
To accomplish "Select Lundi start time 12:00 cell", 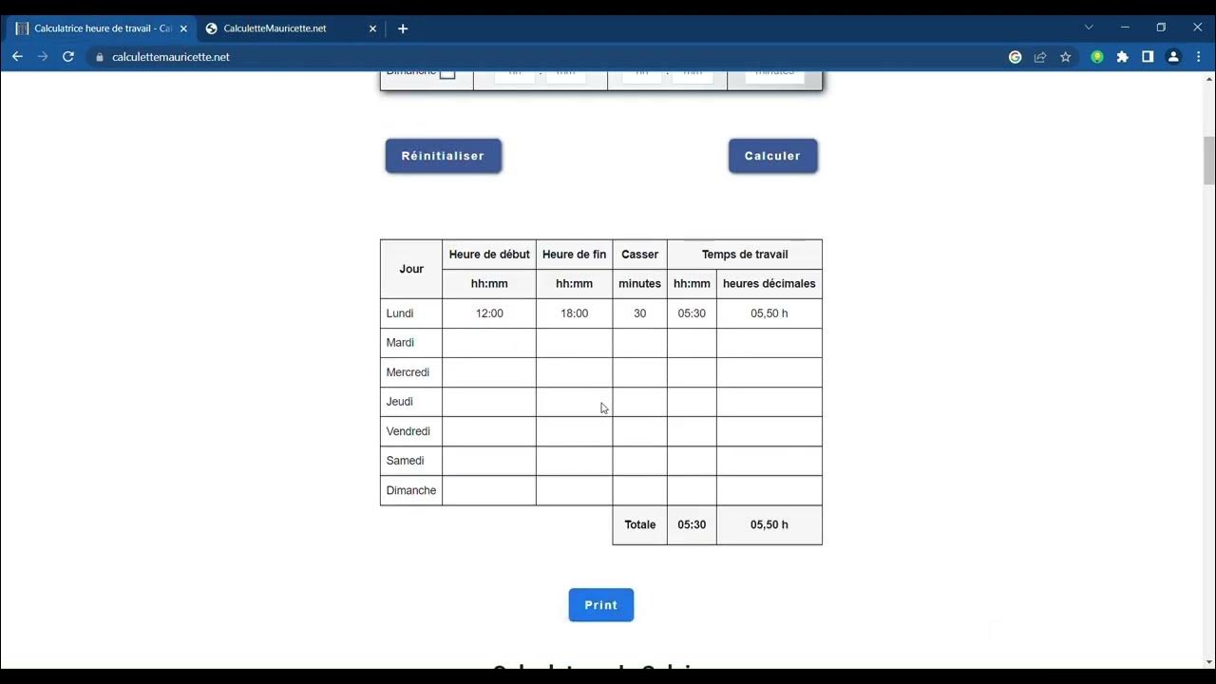I will (489, 313).
